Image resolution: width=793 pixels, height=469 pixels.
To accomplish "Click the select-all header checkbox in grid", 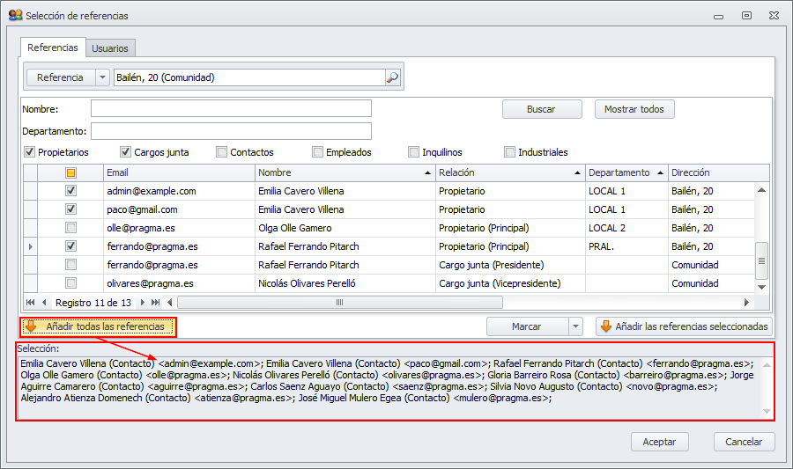I will (70, 172).
